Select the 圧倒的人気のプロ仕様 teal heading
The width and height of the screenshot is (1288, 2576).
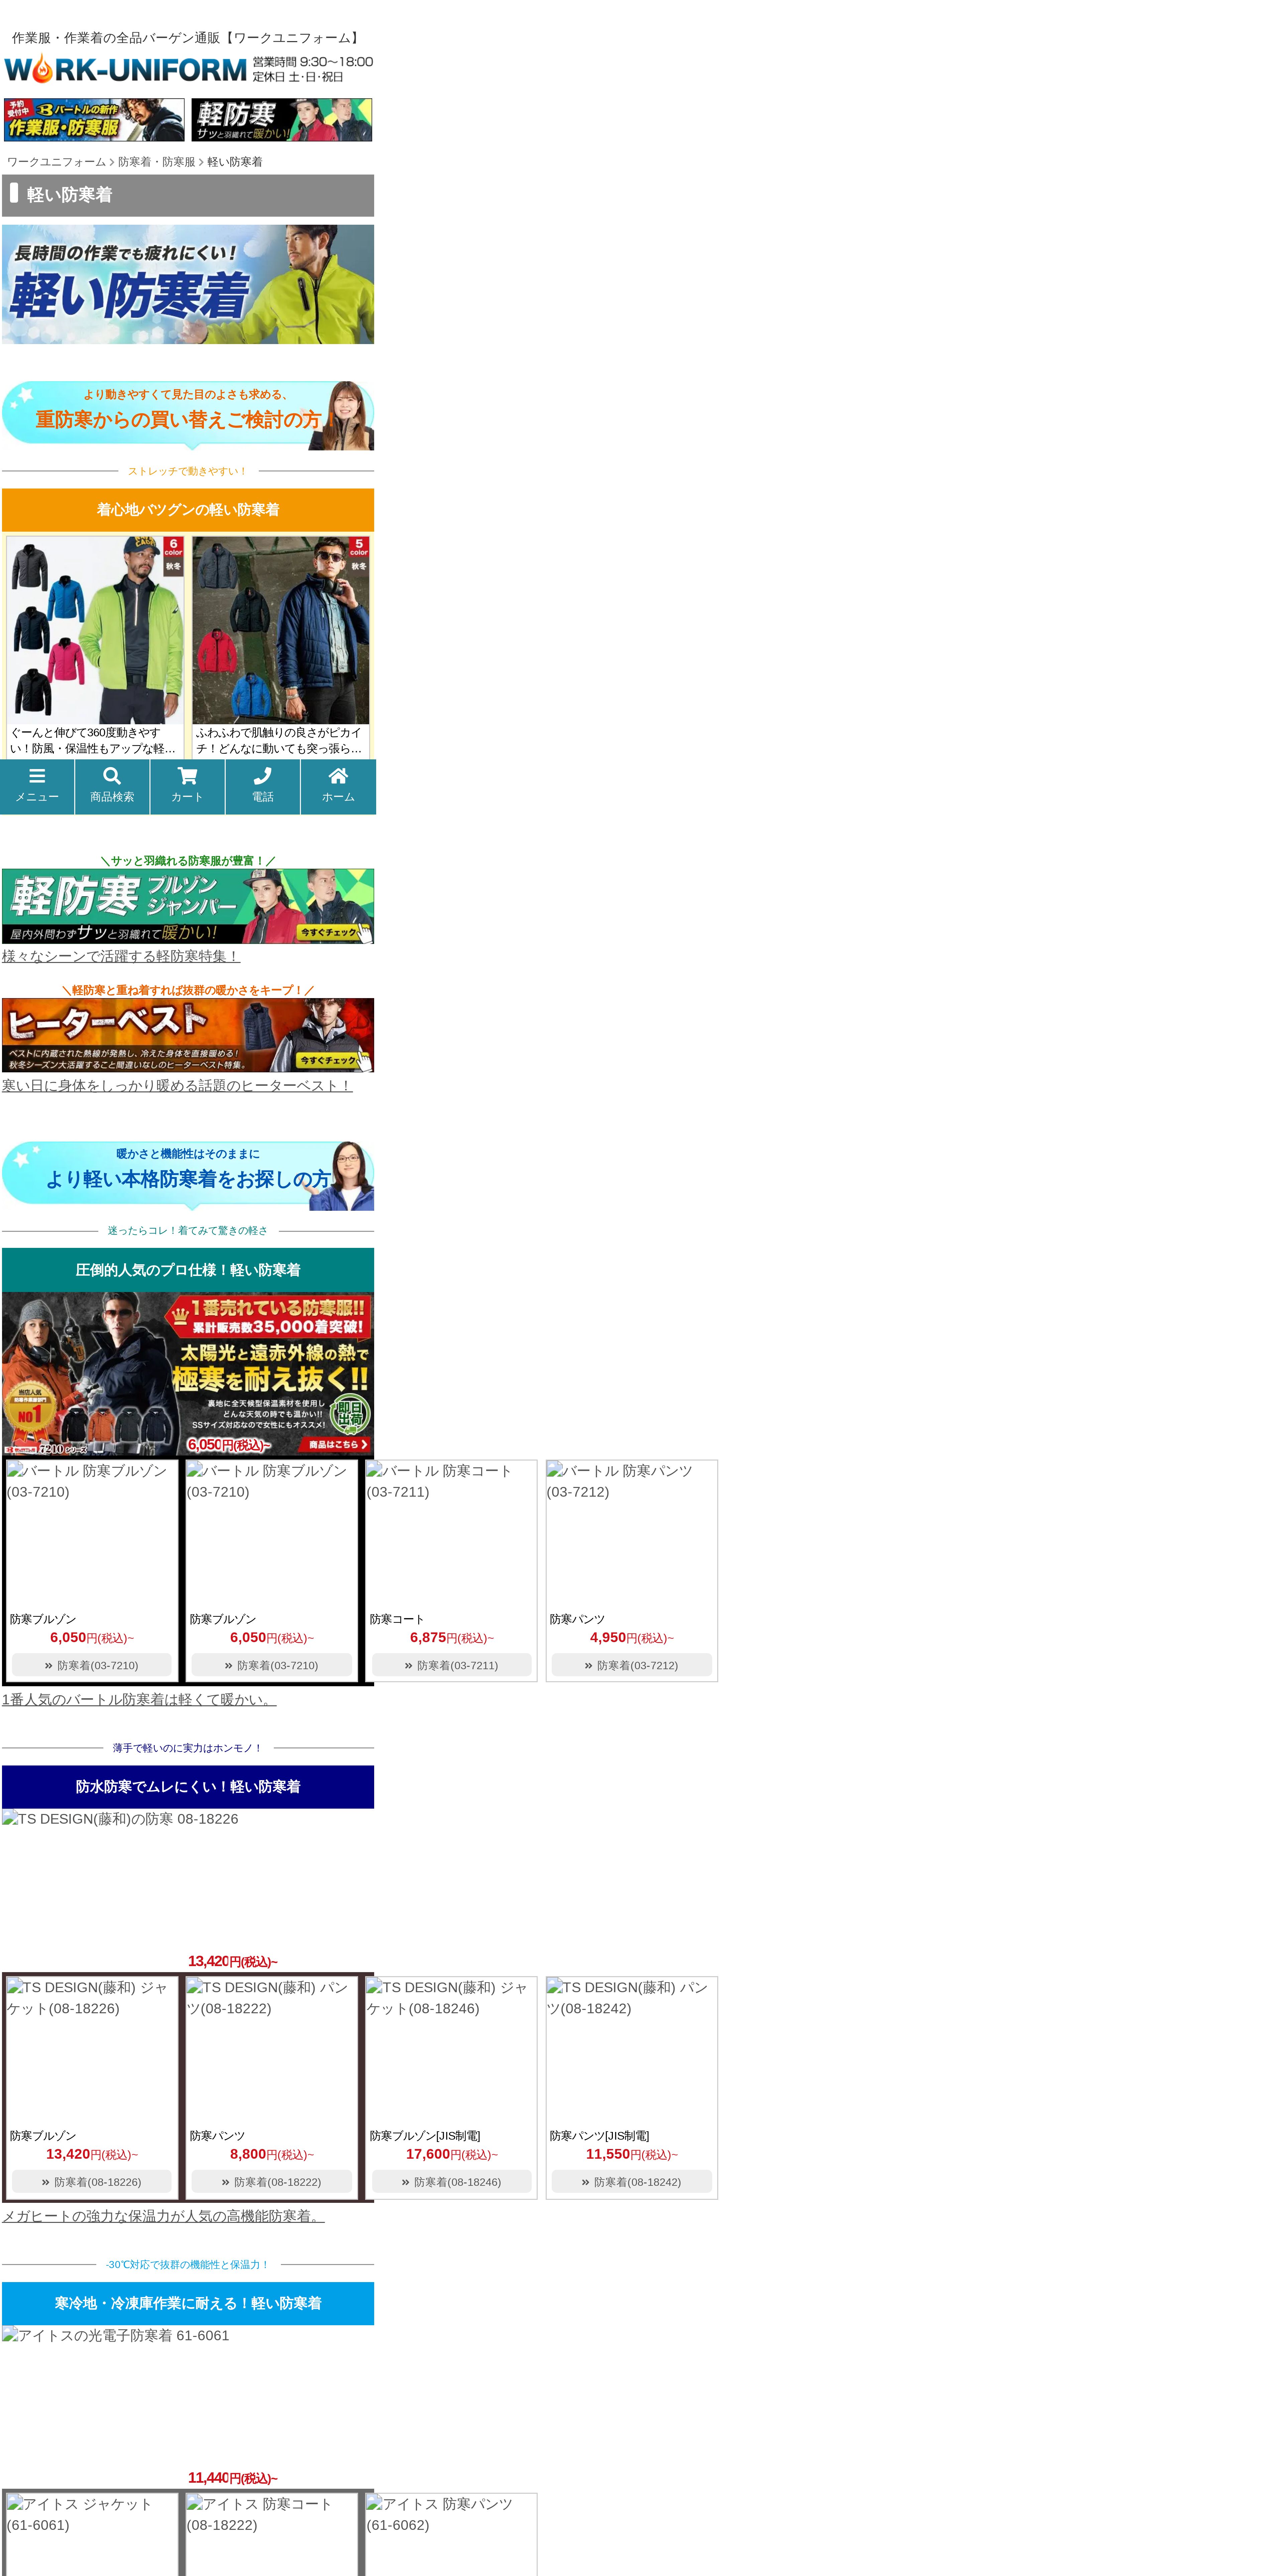coord(188,1270)
